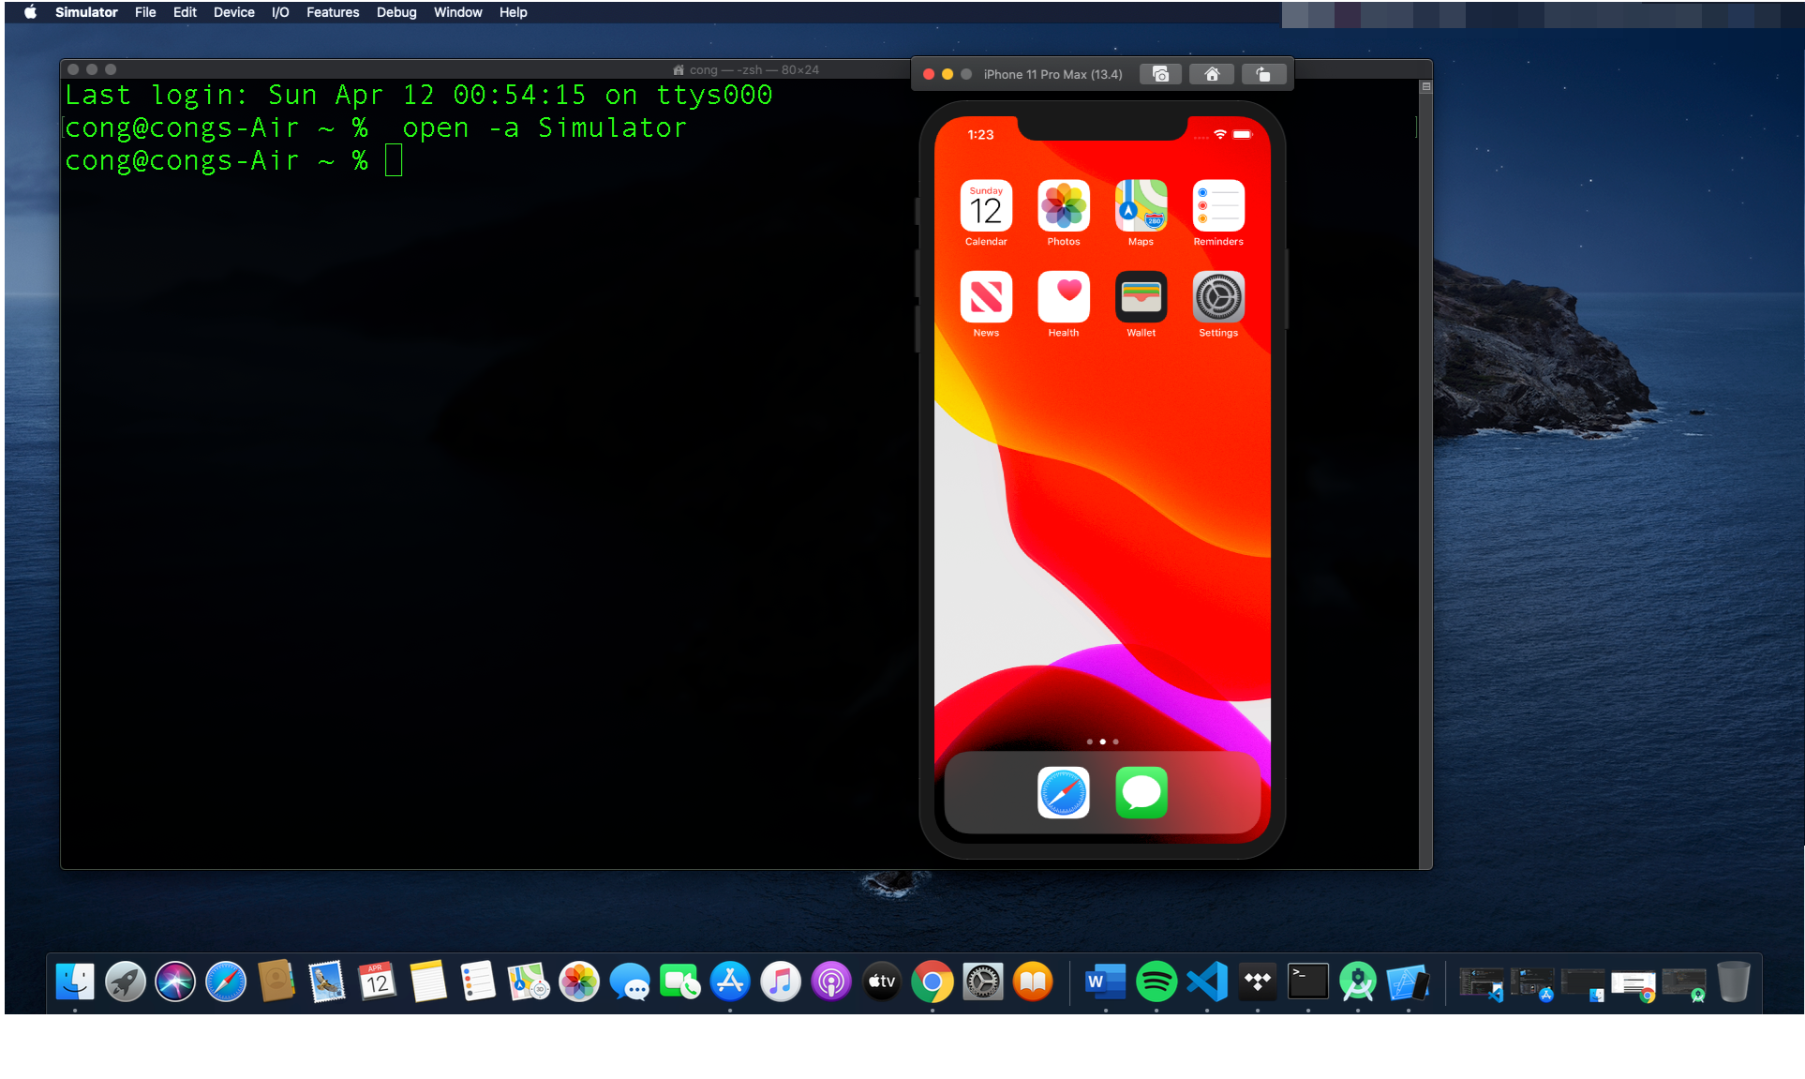The height and width of the screenshot is (1079, 1805).
Task: Click Finder in the macOS Dock
Action: (x=75, y=982)
